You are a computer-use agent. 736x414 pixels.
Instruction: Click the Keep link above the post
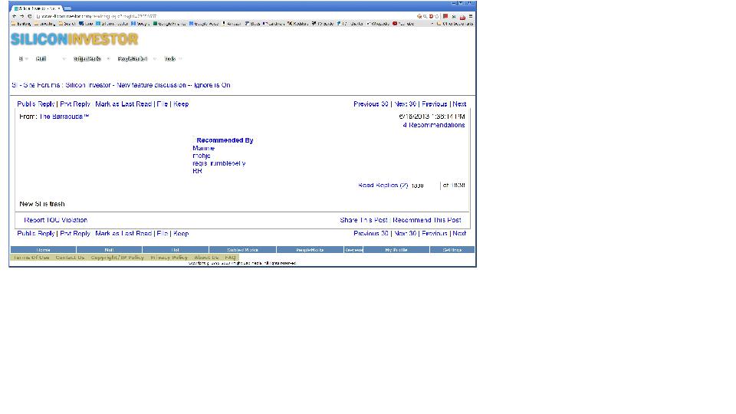(181, 104)
